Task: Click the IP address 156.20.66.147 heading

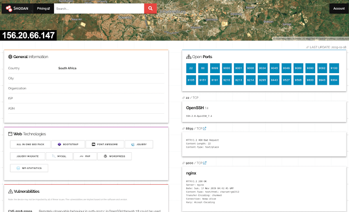Action: tap(29, 35)
